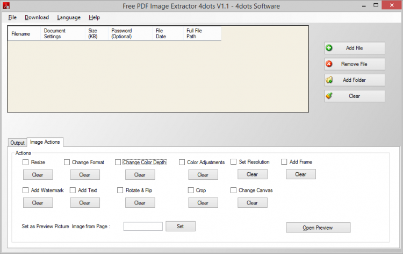The height and width of the screenshot is (254, 403).
Task: Open the File menu
Action: tap(12, 18)
